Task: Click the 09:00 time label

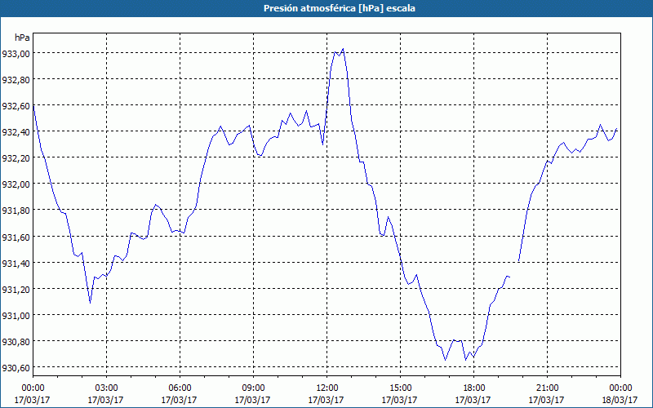Action: (x=253, y=388)
